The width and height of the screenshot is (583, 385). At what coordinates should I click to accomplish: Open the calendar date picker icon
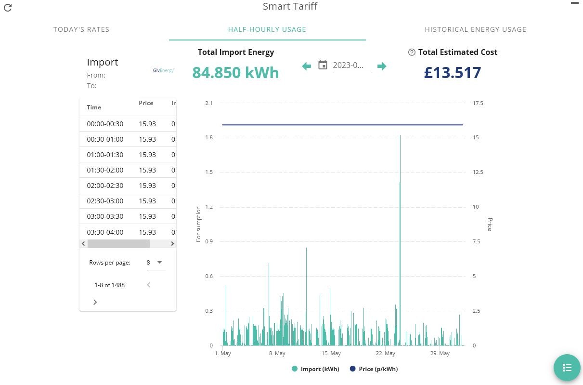(323, 65)
